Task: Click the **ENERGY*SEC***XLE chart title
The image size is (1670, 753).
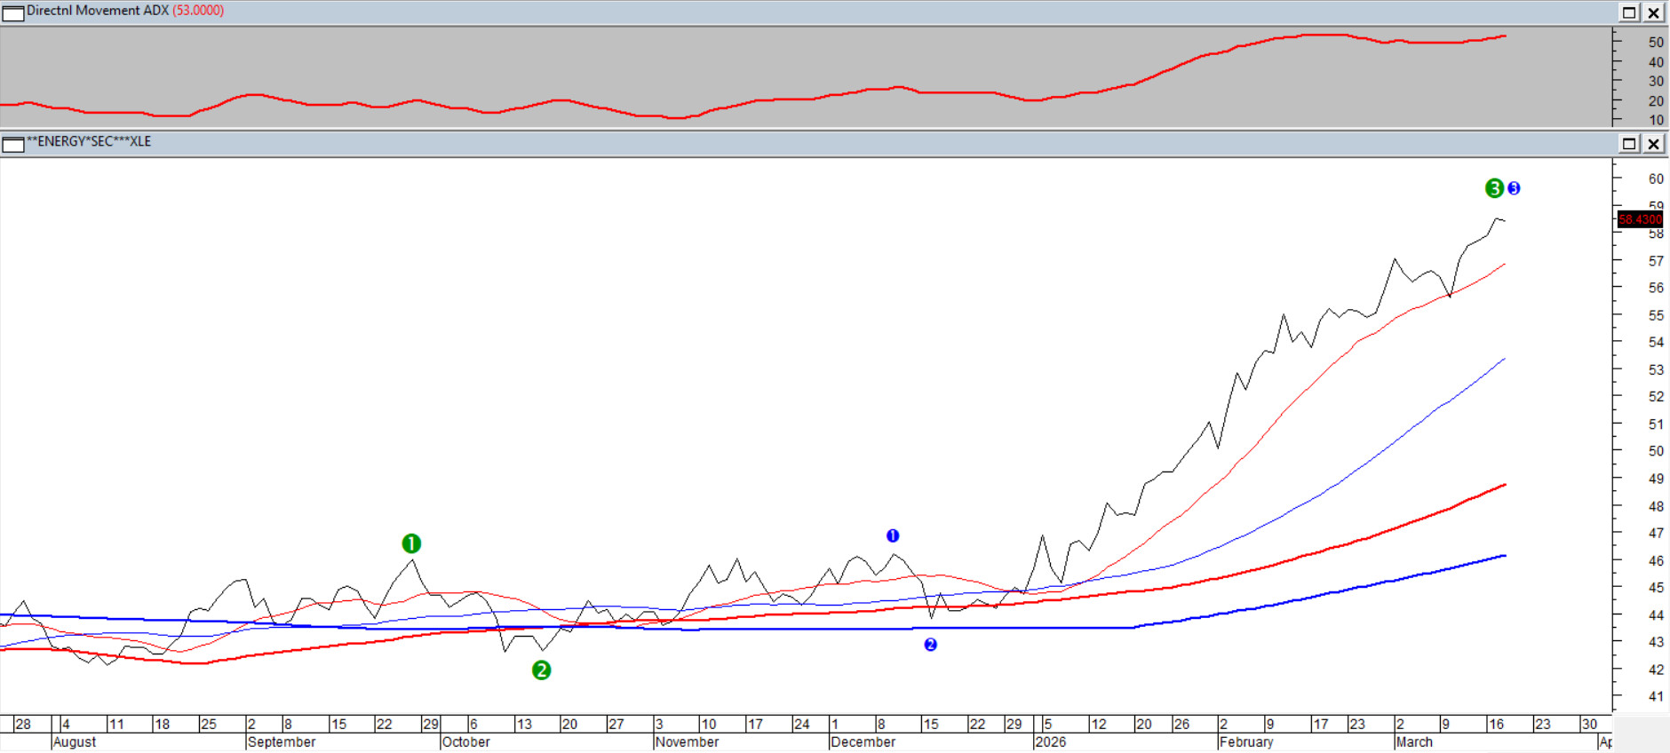Action: (x=89, y=141)
